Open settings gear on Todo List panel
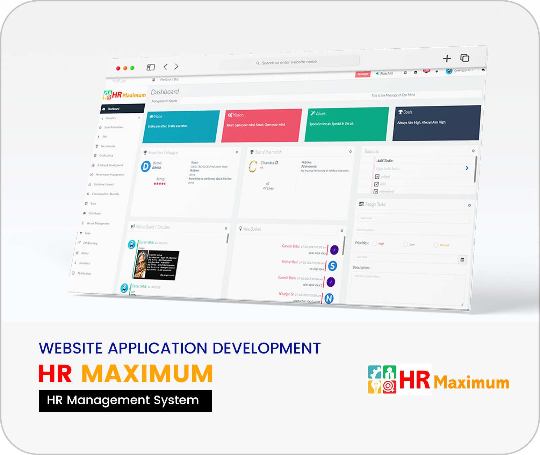Screen dimensions: 540x455 coord(473,151)
